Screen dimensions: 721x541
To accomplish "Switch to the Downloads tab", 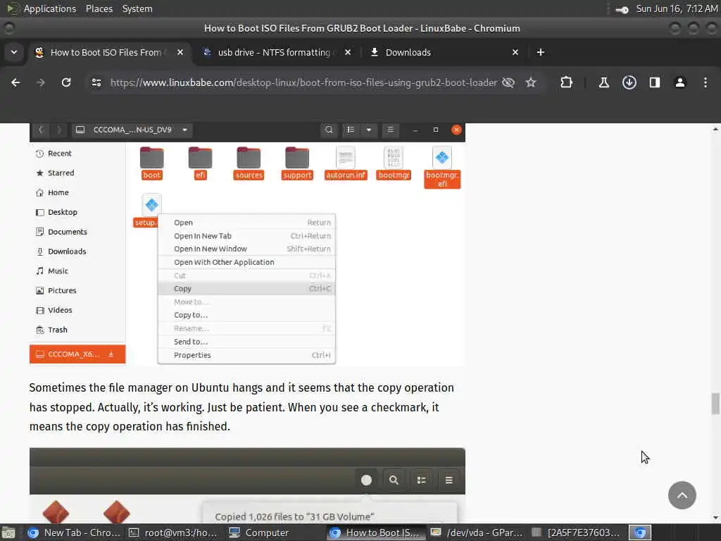I will pyautogui.click(x=445, y=52).
